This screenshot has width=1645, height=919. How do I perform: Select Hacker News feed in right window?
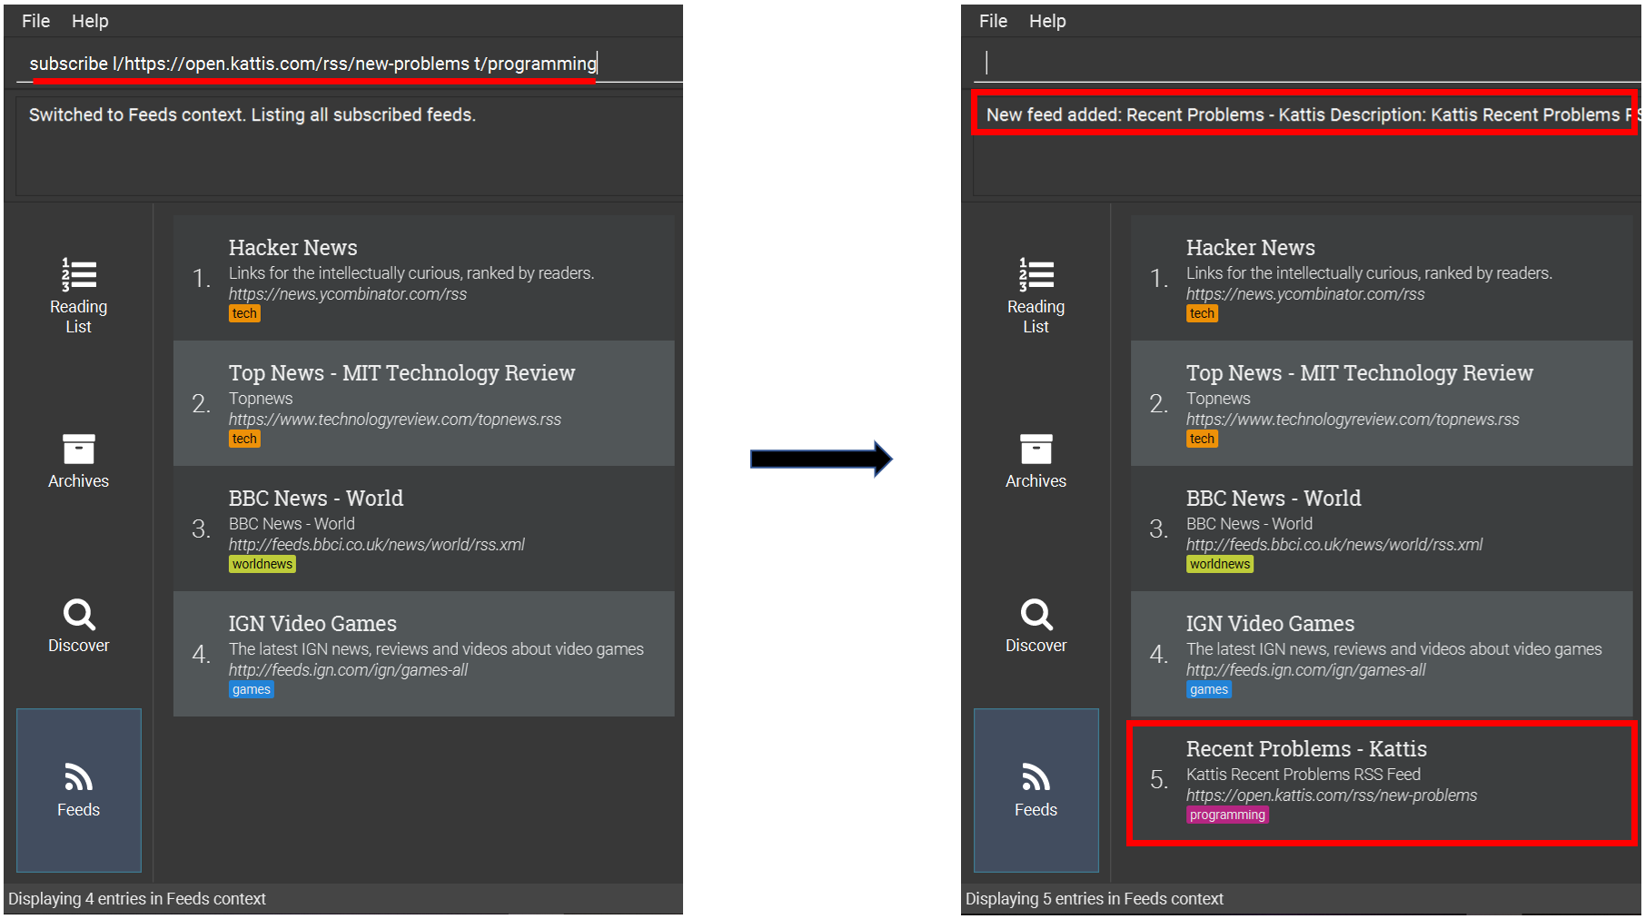[1382, 278]
